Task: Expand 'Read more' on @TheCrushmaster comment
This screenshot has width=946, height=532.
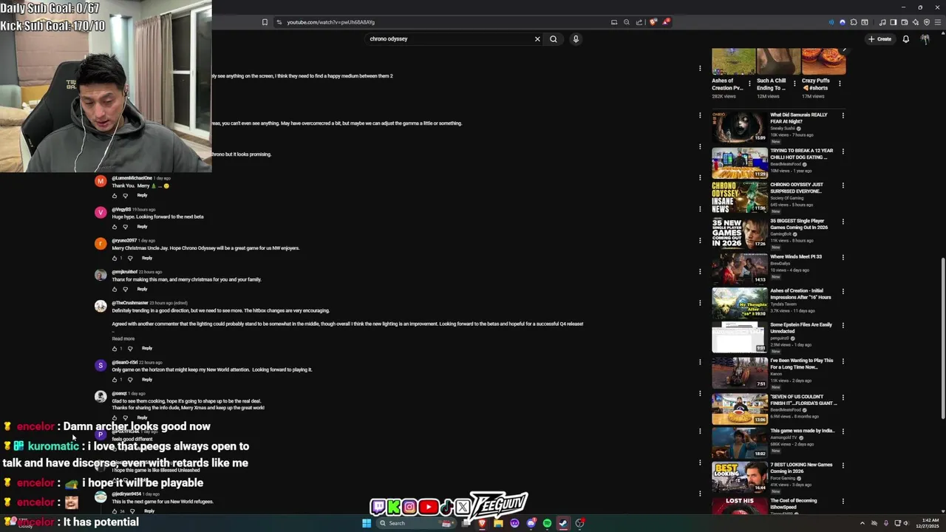Action: pyautogui.click(x=123, y=339)
